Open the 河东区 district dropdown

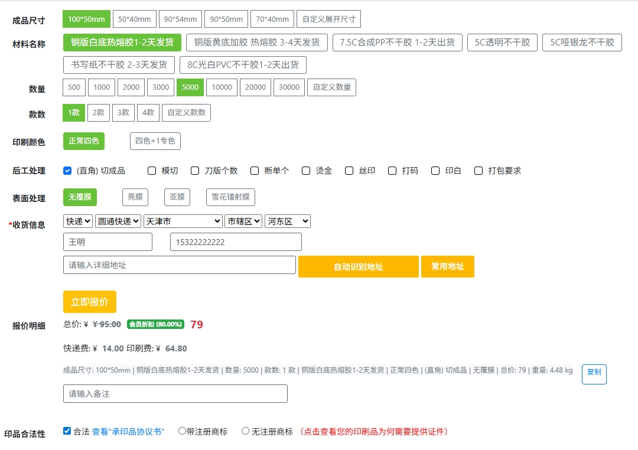[287, 221]
